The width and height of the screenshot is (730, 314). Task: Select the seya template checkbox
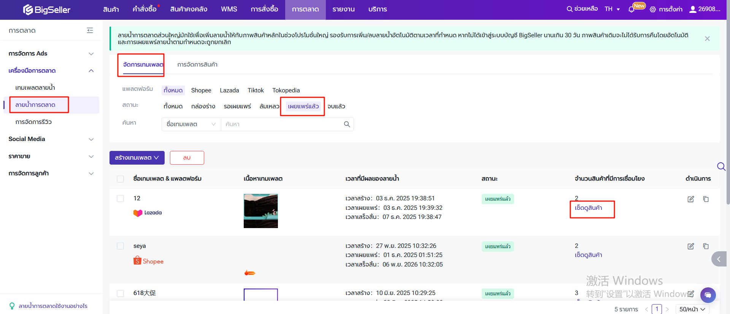point(121,246)
